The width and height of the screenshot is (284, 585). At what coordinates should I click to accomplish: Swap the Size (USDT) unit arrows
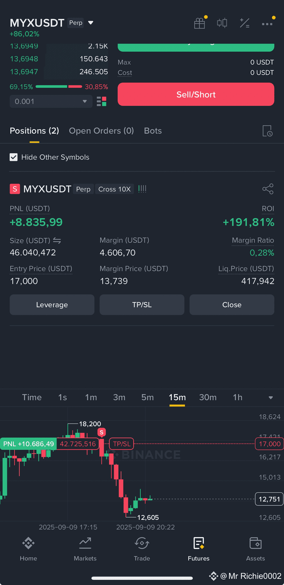tap(57, 241)
